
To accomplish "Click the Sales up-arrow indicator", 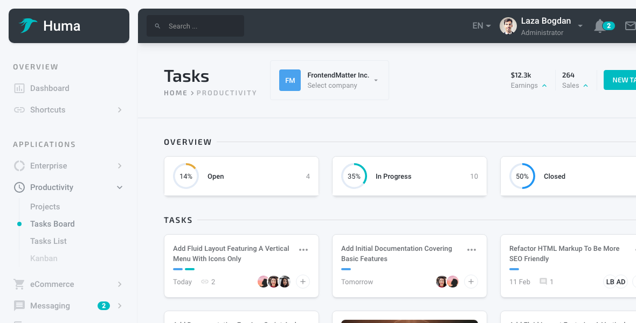I will point(586,86).
